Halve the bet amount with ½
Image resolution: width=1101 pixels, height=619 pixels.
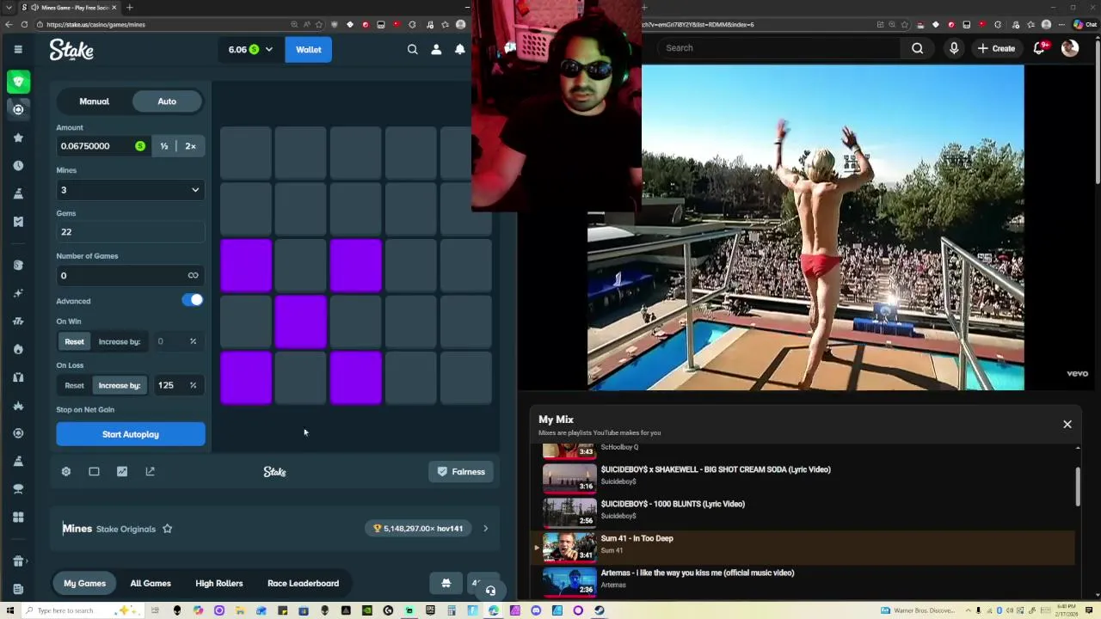164,146
